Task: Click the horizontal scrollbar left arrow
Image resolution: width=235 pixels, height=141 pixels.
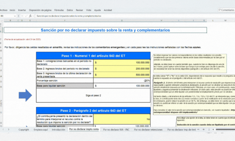Action: pos(213,130)
